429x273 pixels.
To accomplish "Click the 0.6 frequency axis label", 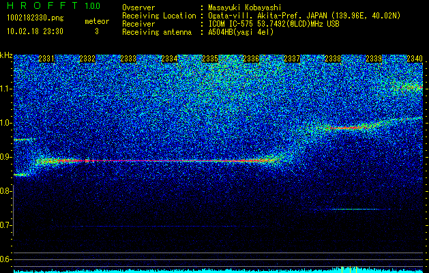I will 5,259.
